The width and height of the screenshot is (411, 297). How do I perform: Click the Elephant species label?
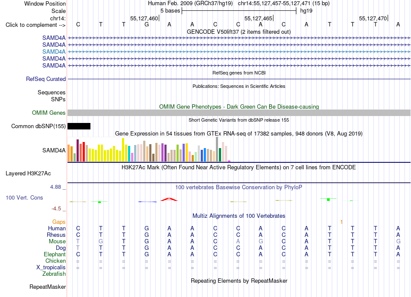[55, 254]
